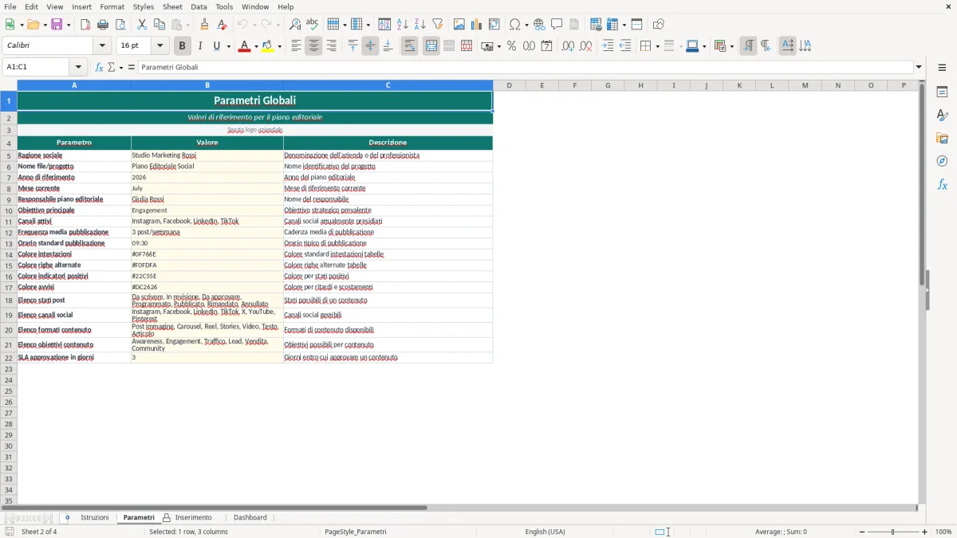Expand Font Color dropdown arrow

[256, 46]
